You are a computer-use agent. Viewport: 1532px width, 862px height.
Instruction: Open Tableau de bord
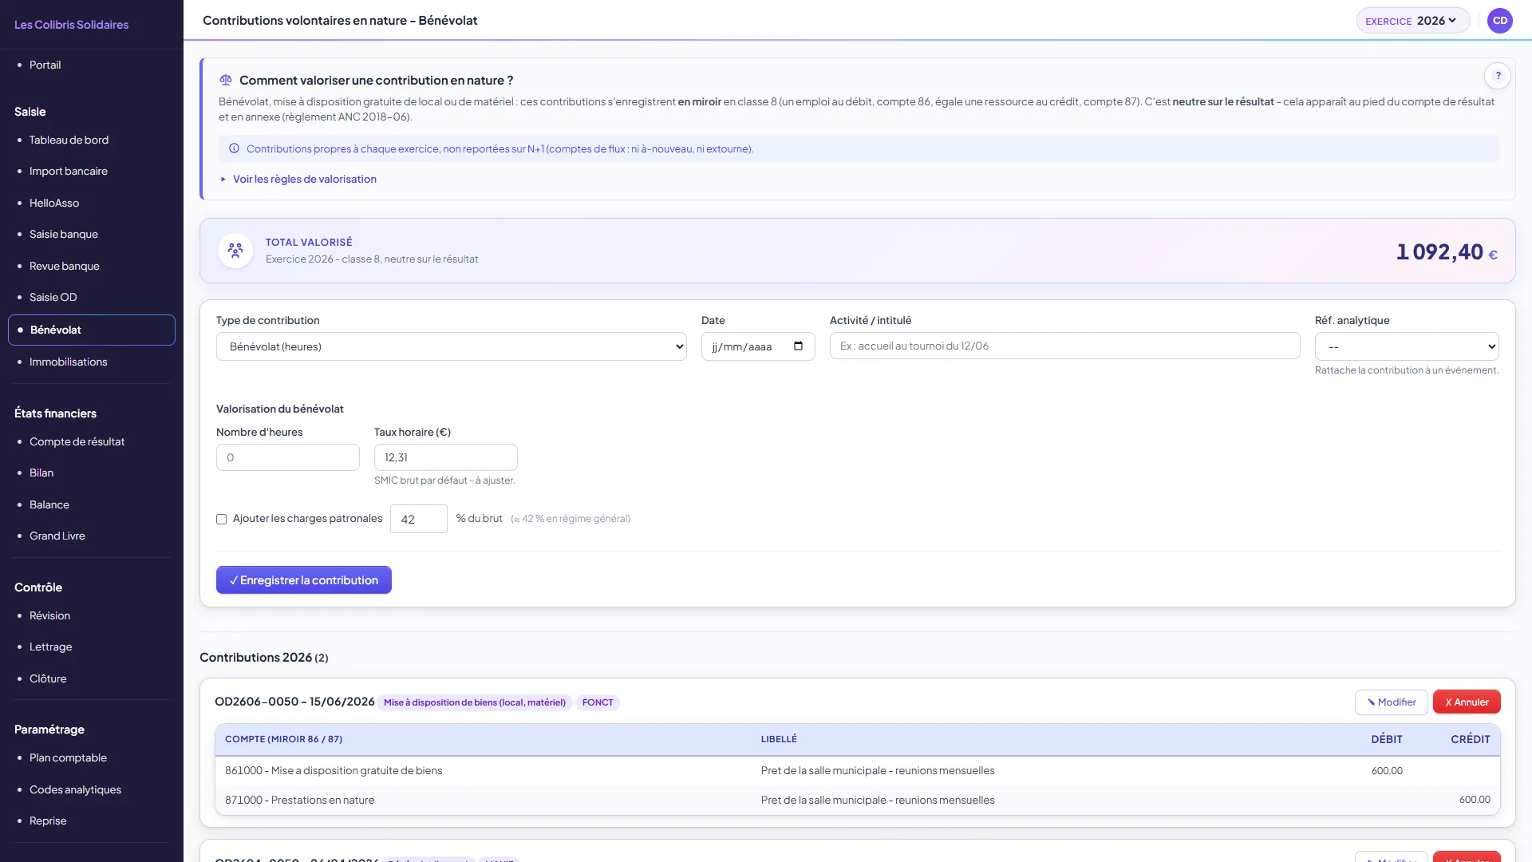(x=69, y=140)
